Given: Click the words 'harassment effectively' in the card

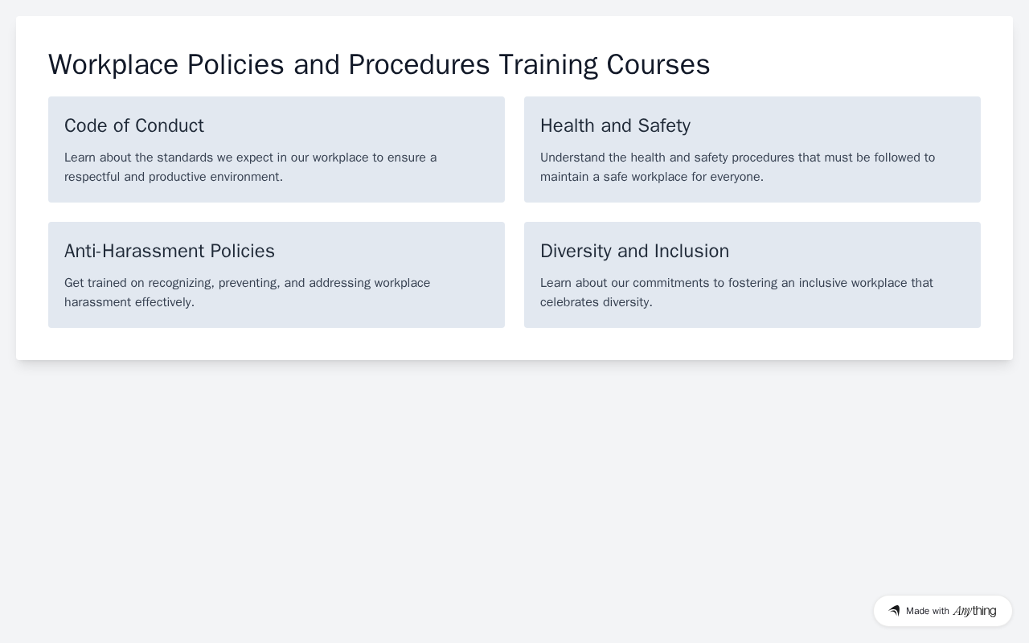Looking at the screenshot, I should [128, 302].
